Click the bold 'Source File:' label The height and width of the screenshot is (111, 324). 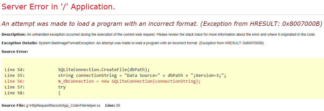(x=13, y=105)
